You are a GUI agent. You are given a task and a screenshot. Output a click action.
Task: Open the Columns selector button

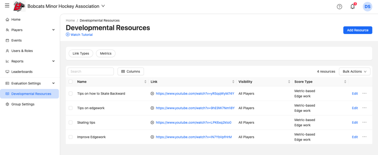pos(131,71)
